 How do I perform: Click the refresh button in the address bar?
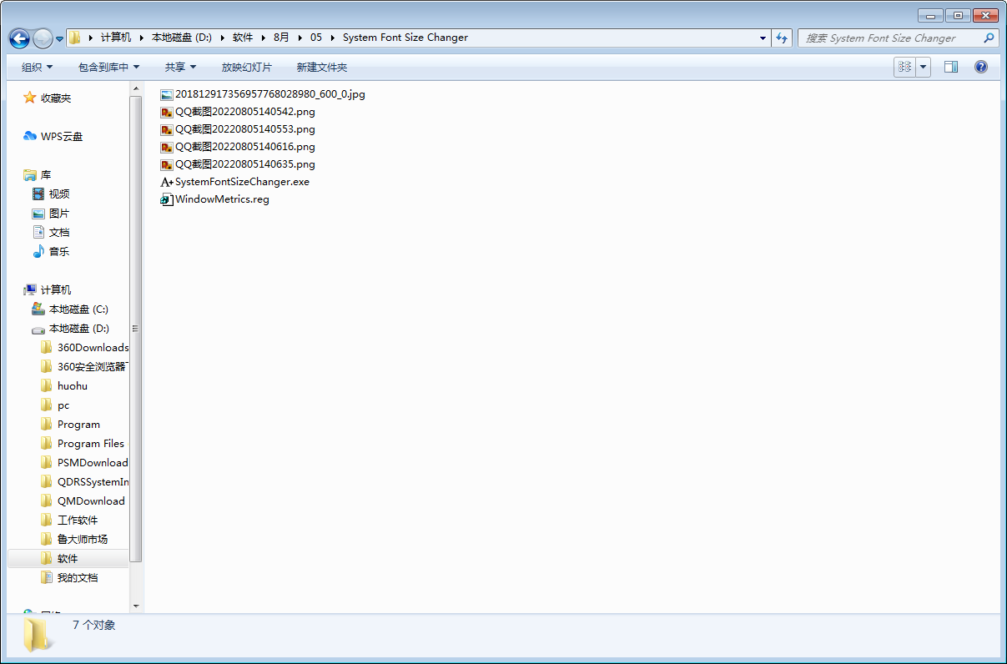781,38
